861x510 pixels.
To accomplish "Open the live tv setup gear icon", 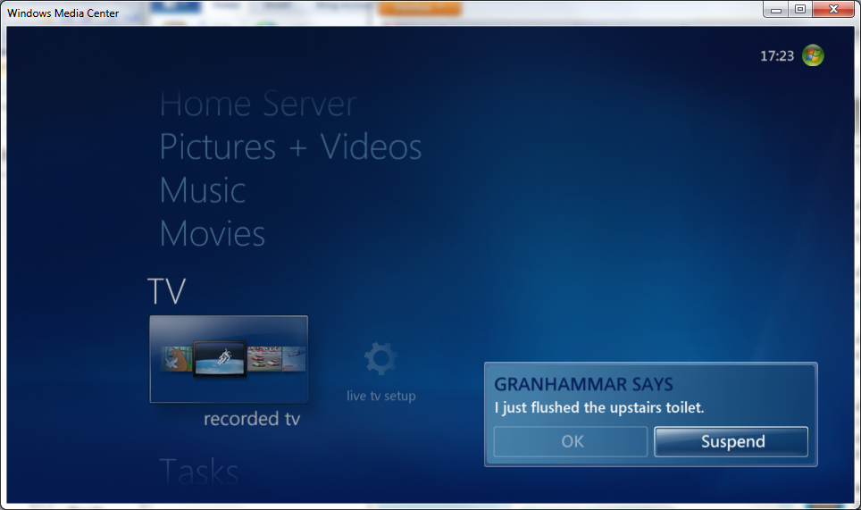I will [380, 358].
